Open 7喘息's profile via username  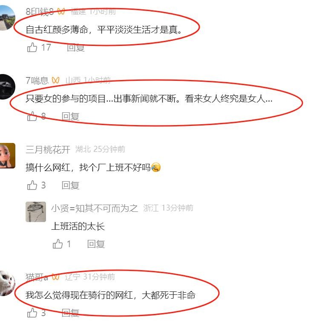(x=37, y=80)
